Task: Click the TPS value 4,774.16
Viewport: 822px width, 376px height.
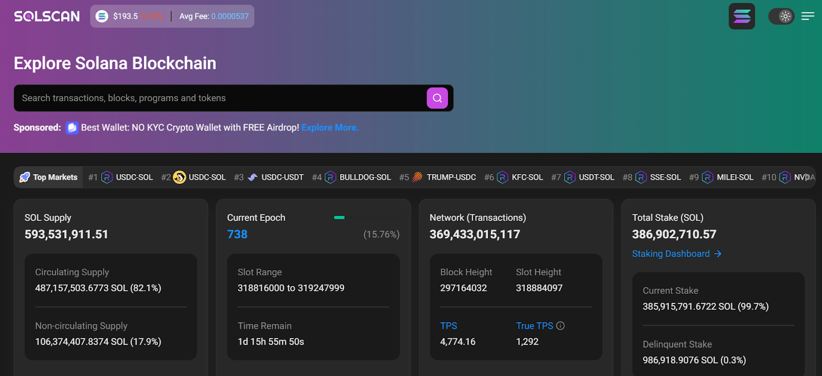Action: 458,342
